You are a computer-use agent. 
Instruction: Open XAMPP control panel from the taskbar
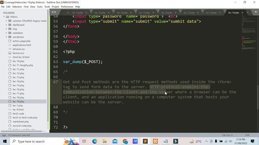point(155,141)
